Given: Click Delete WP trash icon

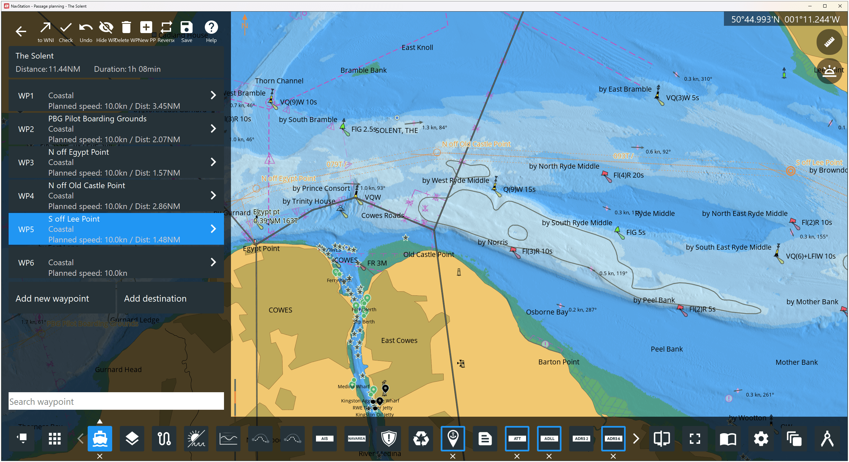Looking at the screenshot, I should click(x=126, y=28).
